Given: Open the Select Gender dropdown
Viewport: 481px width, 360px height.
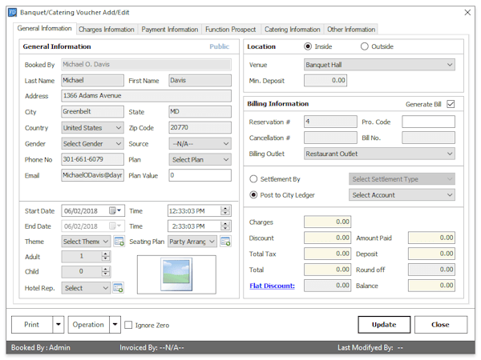Looking at the screenshot, I should click(93, 143).
